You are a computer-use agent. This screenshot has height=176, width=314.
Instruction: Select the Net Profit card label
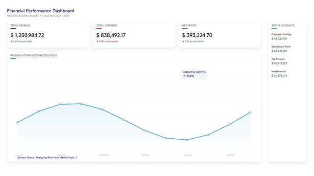click(189, 25)
